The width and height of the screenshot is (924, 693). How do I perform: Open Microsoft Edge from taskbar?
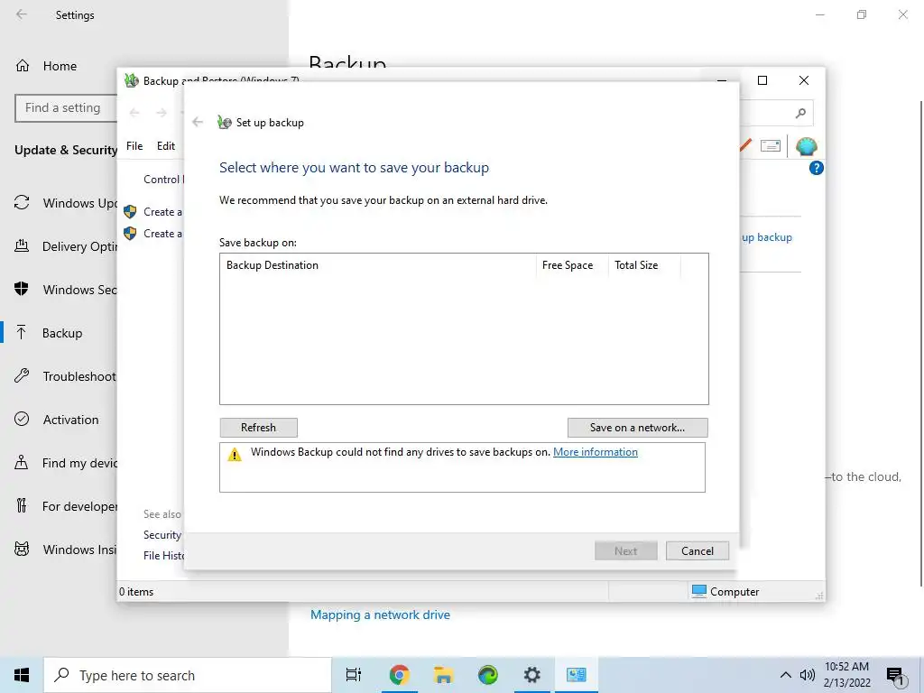(x=487, y=675)
